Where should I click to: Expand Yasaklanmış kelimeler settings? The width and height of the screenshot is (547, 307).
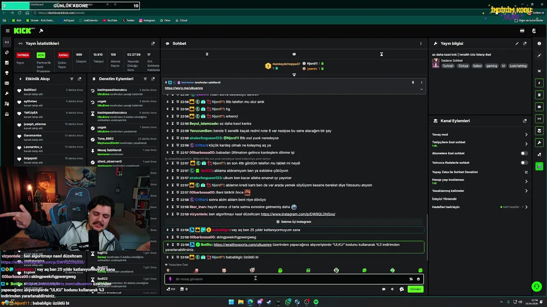(526, 191)
